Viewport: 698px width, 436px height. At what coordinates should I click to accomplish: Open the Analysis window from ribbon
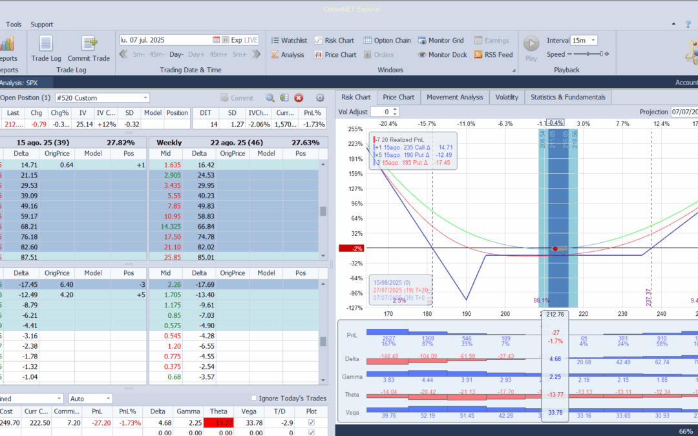point(288,55)
